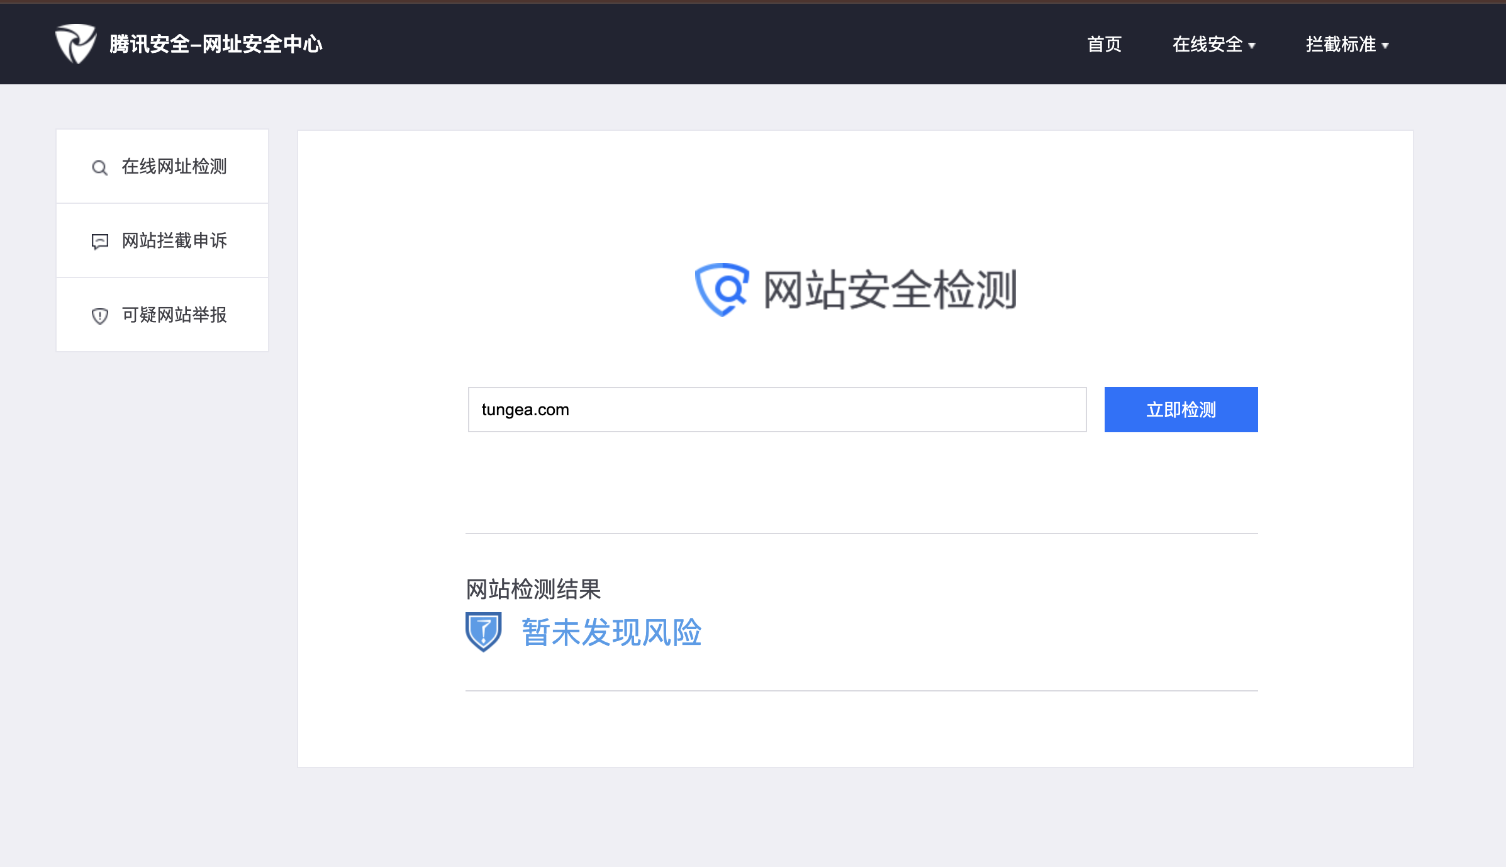The width and height of the screenshot is (1506, 867).
Task: Select 网站拦截申诉 in the sidebar
Action: [174, 241]
